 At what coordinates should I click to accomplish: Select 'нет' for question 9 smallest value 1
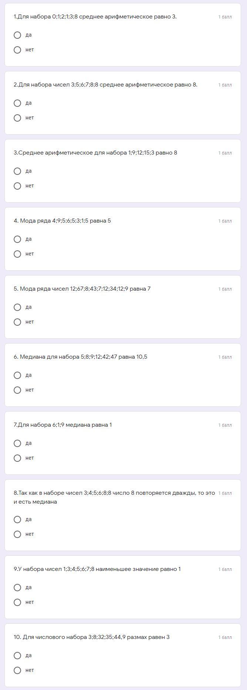tap(17, 602)
